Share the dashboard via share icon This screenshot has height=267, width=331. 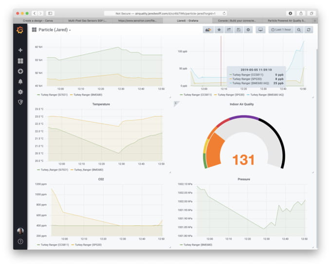click(229, 30)
